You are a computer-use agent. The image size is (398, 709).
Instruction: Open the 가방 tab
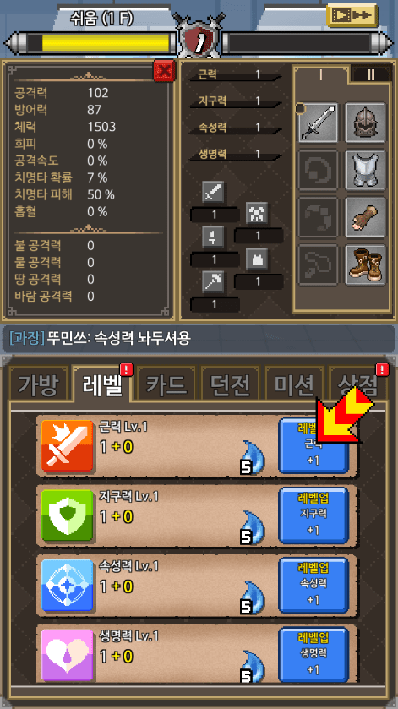38,384
